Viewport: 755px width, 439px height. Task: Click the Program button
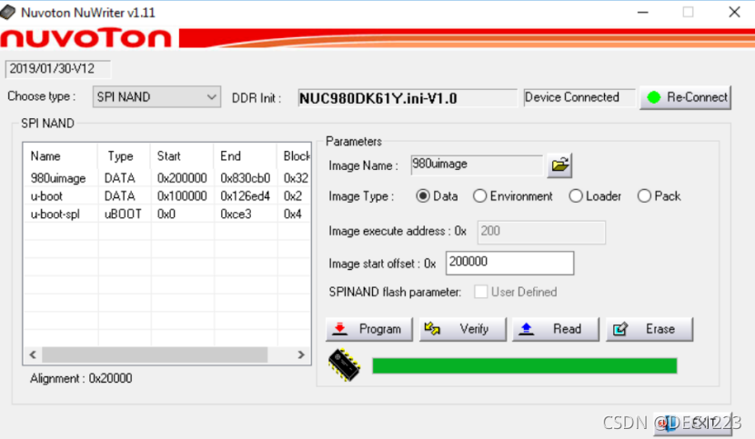(x=368, y=329)
